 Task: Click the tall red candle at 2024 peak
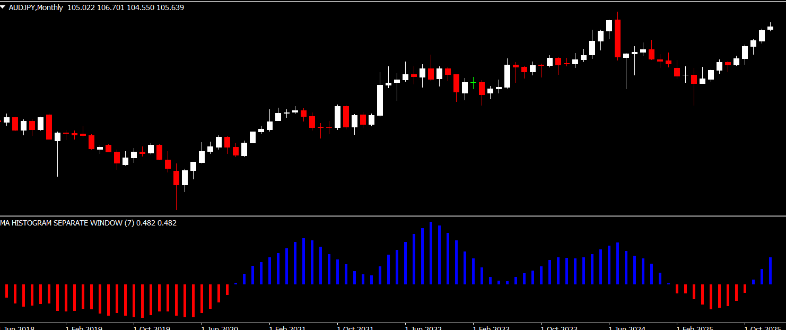click(x=617, y=38)
